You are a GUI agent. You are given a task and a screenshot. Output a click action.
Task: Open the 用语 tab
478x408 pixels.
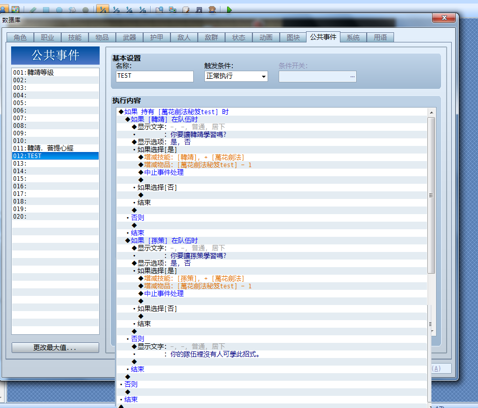click(380, 37)
